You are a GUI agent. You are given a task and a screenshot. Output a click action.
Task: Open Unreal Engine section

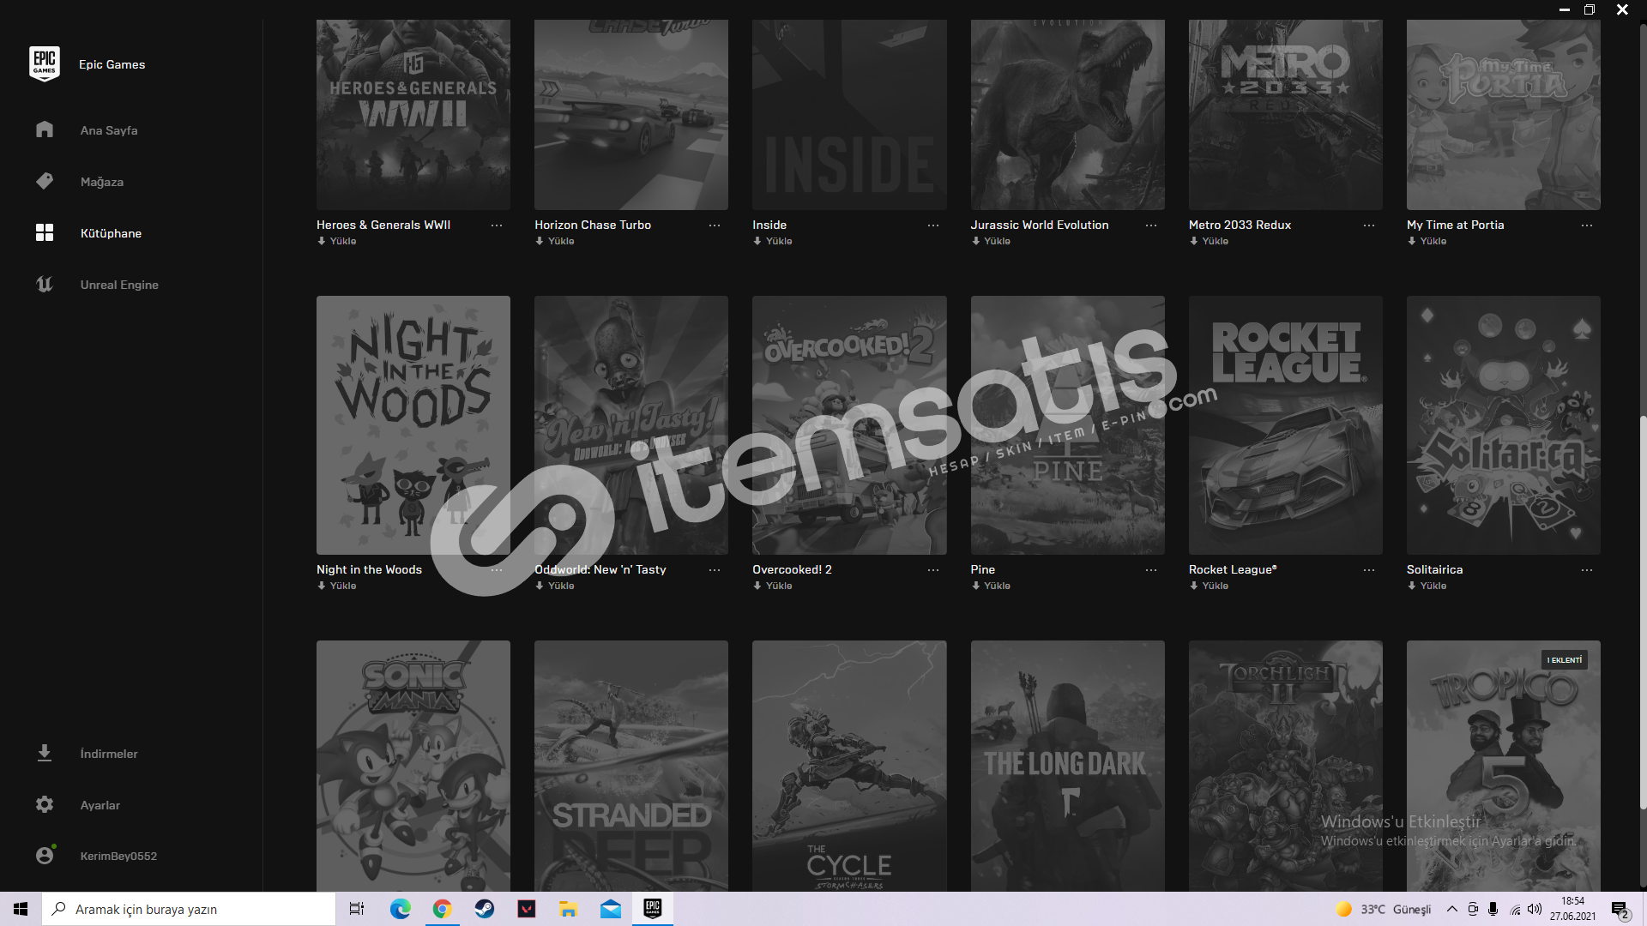pos(119,285)
